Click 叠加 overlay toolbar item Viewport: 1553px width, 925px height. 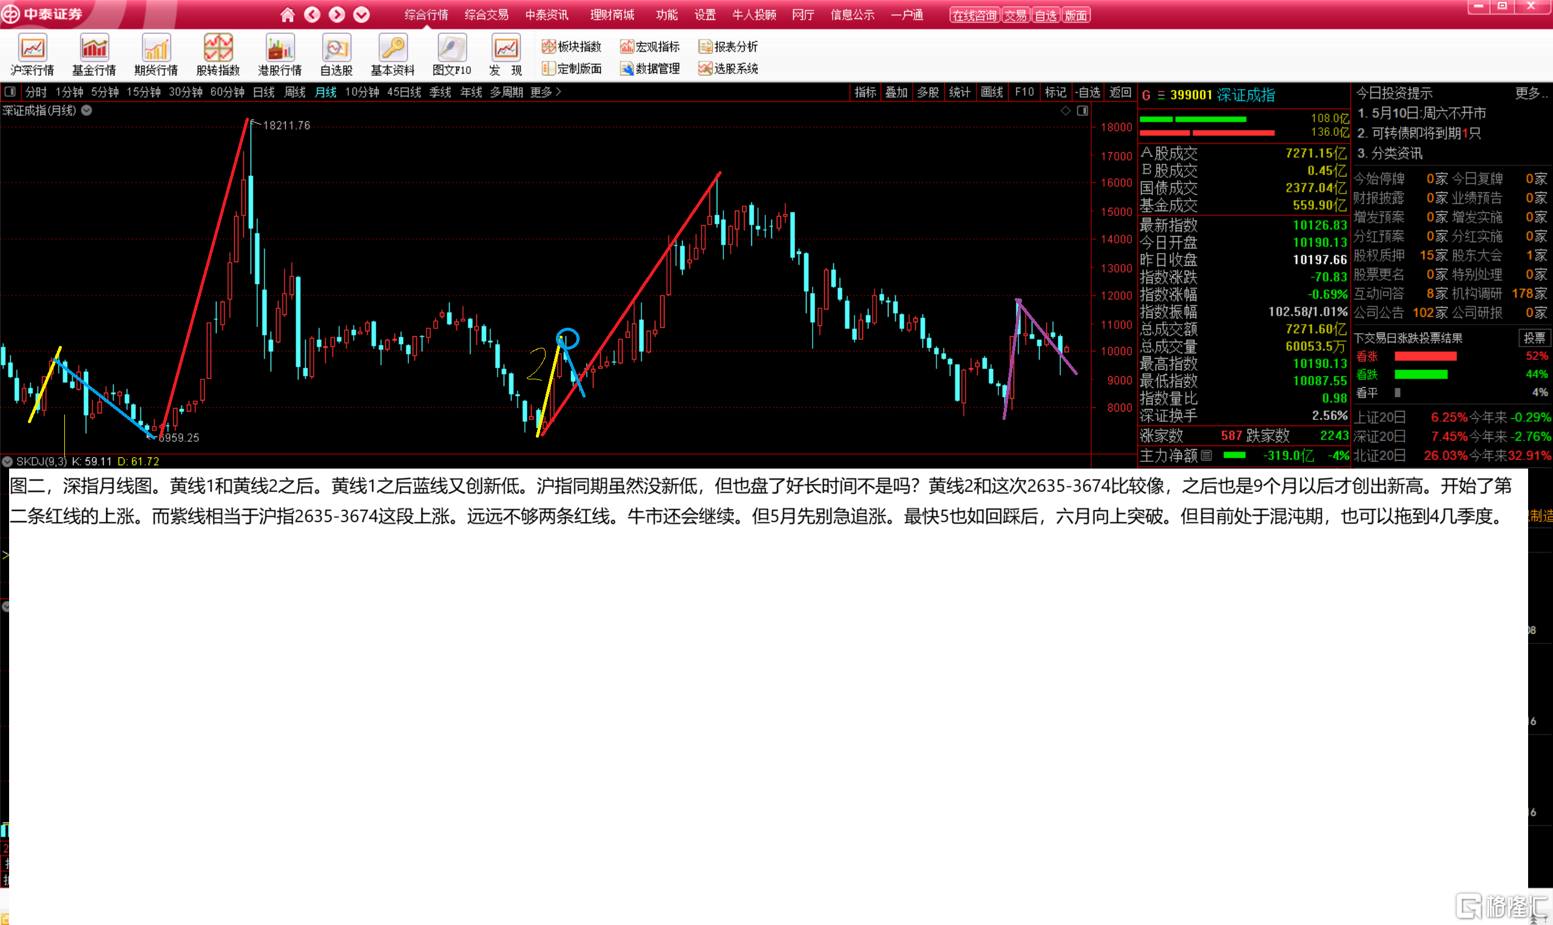896,92
